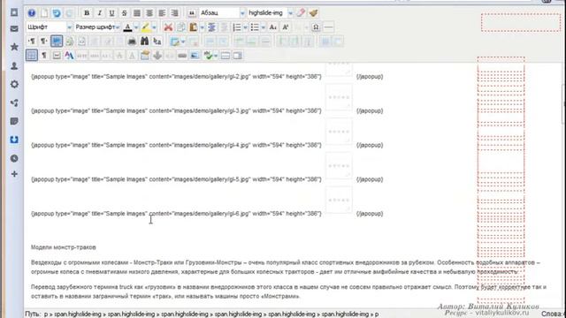Image resolution: width=566 pixels, height=318 pixels.
Task: Apply the yellow highlight color
Action: pyautogui.click(x=146, y=27)
